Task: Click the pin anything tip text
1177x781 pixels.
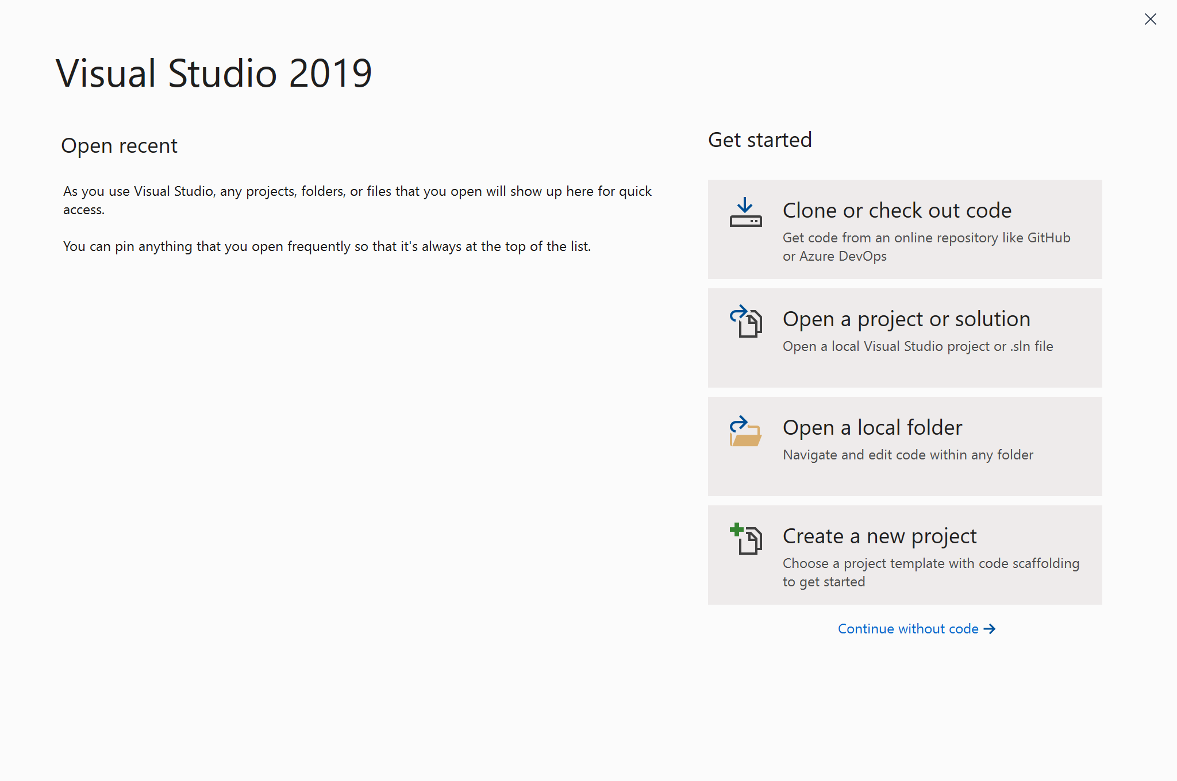Action: 326,246
